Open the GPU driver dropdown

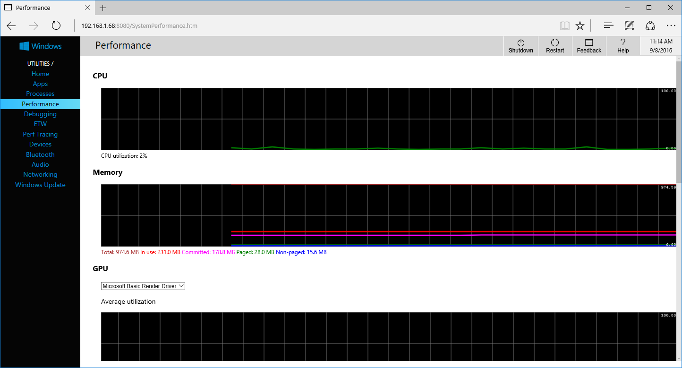coord(143,286)
